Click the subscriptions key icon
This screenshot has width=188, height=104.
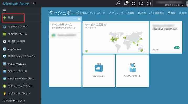coord(4,94)
